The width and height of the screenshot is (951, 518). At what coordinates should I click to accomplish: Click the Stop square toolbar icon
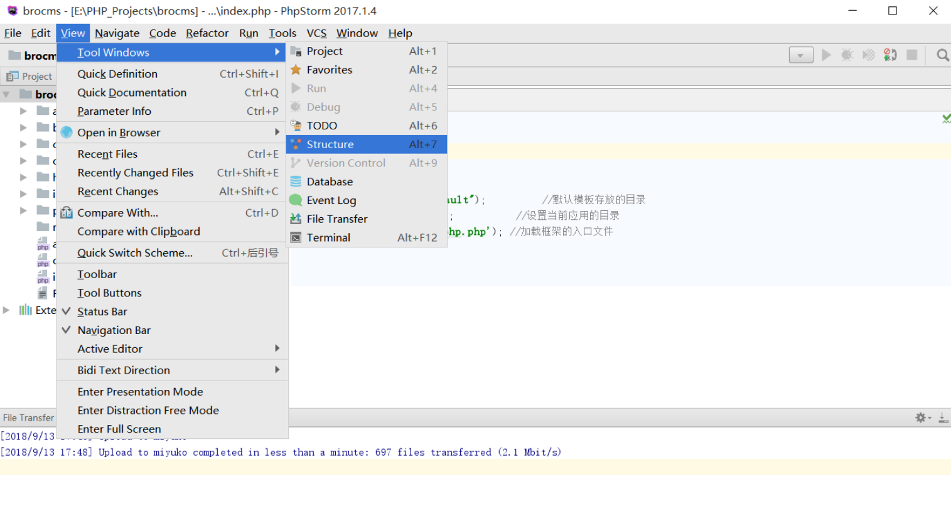[912, 55]
